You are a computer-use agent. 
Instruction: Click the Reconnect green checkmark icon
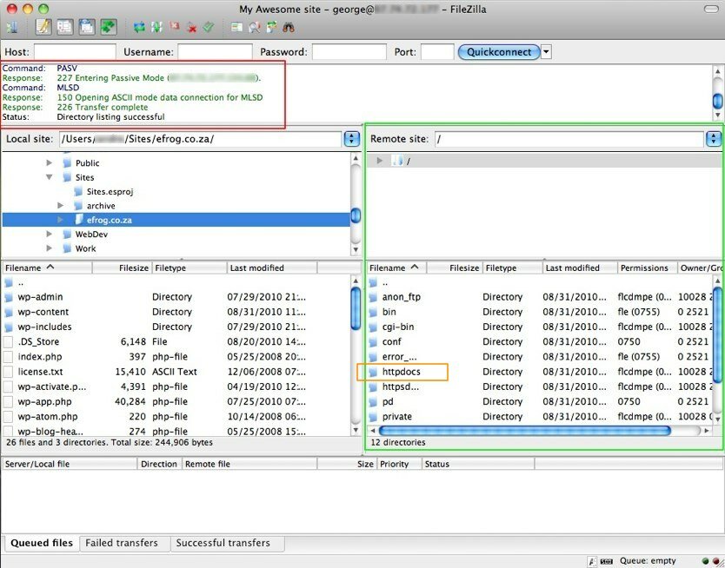point(209,28)
